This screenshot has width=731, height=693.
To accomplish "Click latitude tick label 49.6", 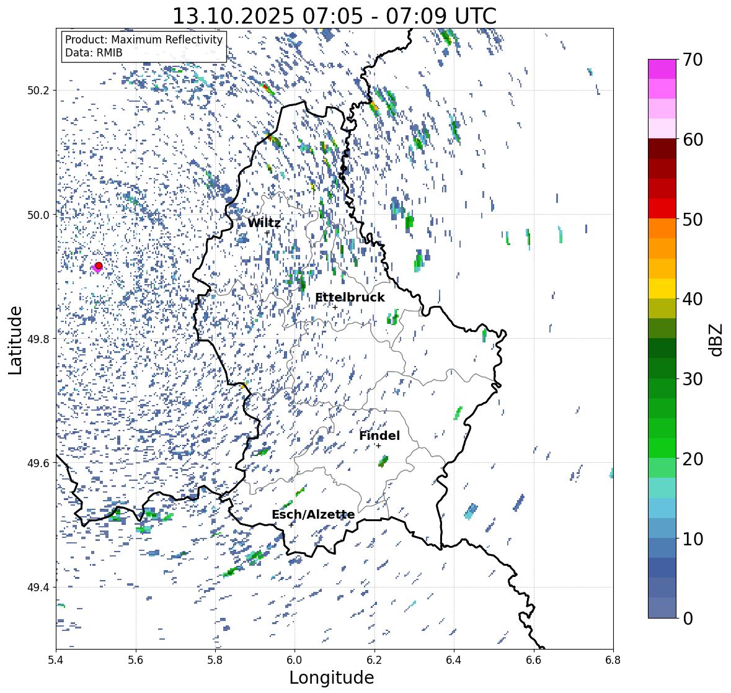I will pos(38,463).
